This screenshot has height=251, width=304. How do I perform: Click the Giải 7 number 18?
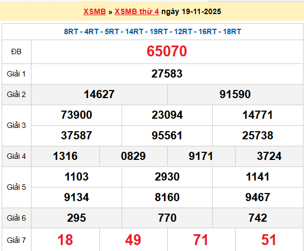coord(65,240)
